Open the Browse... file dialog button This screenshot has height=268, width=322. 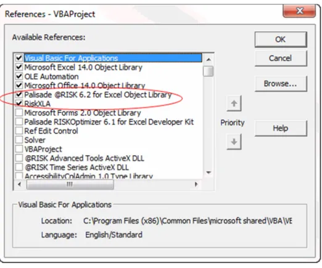tap(281, 84)
